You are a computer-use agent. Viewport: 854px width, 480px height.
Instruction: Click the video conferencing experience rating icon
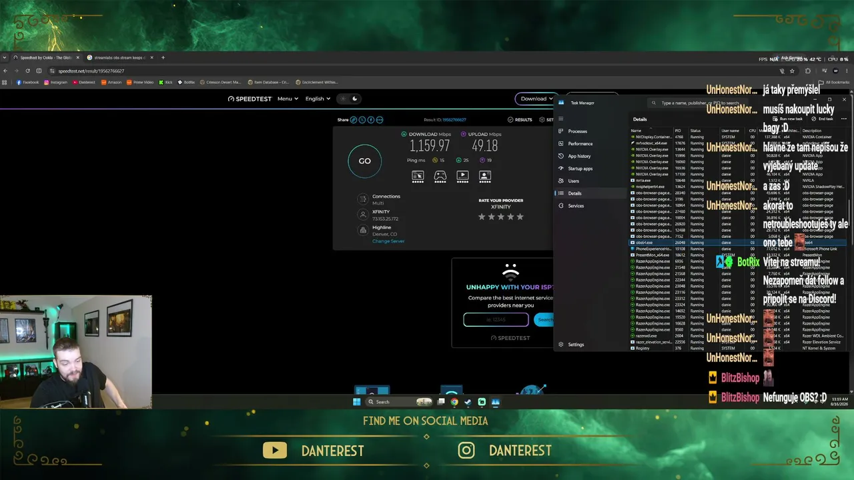(x=485, y=176)
